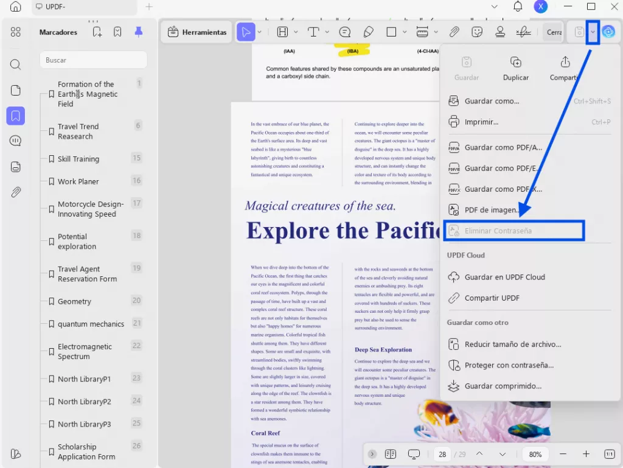Add a new bookmark icon
This screenshot has height=468, width=623.
coord(97,32)
